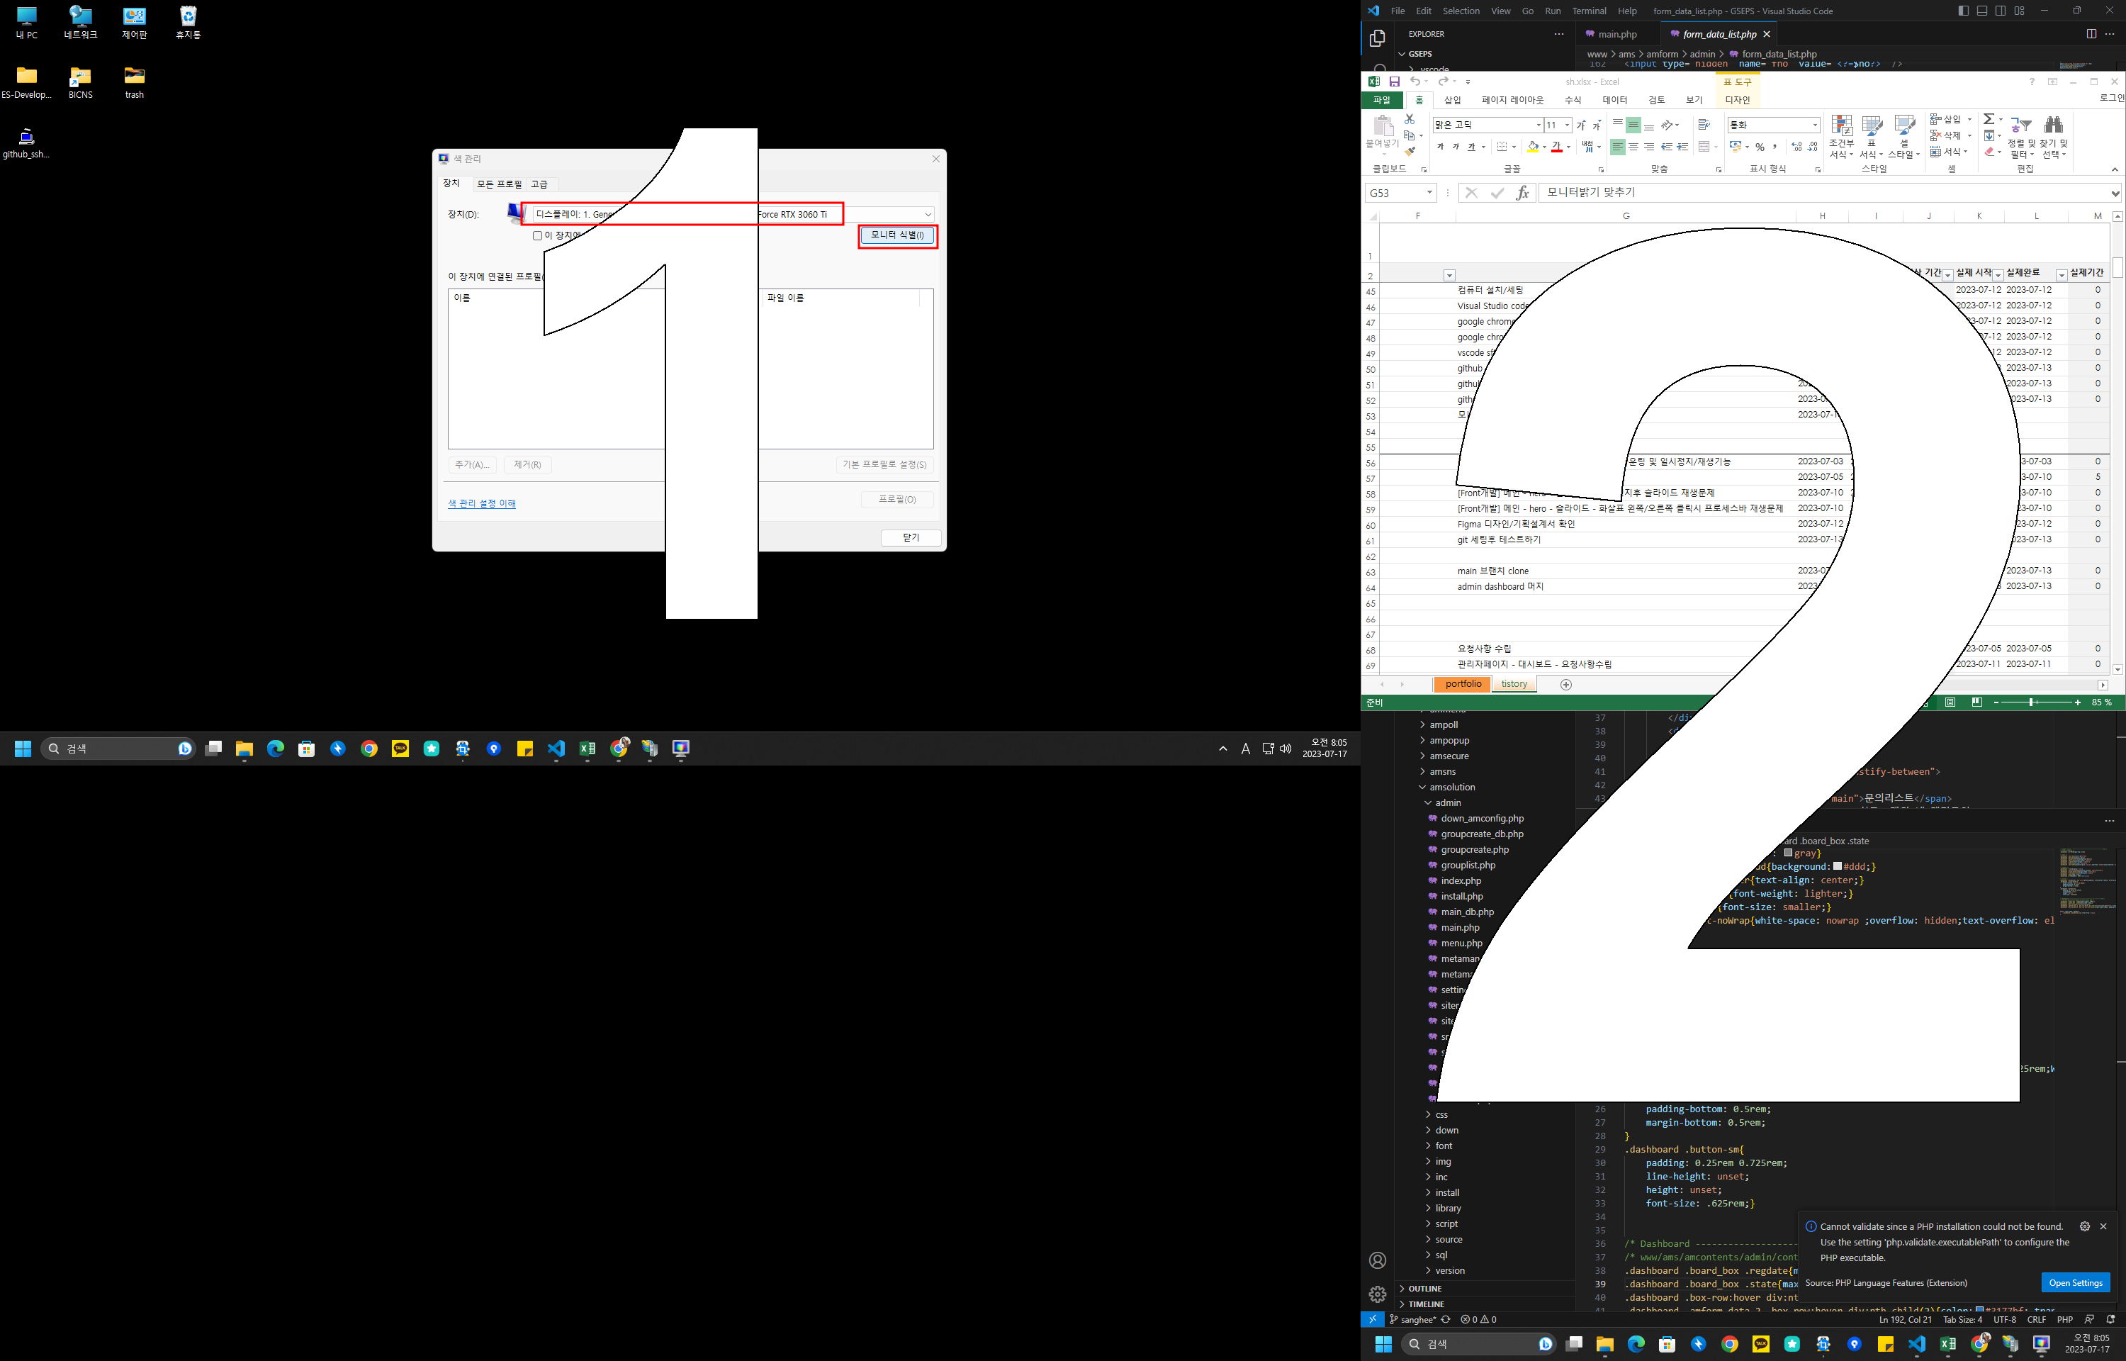This screenshot has height=1361, width=2126.
Task: Save workbook with Excel save icon
Action: coord(1394,82)
